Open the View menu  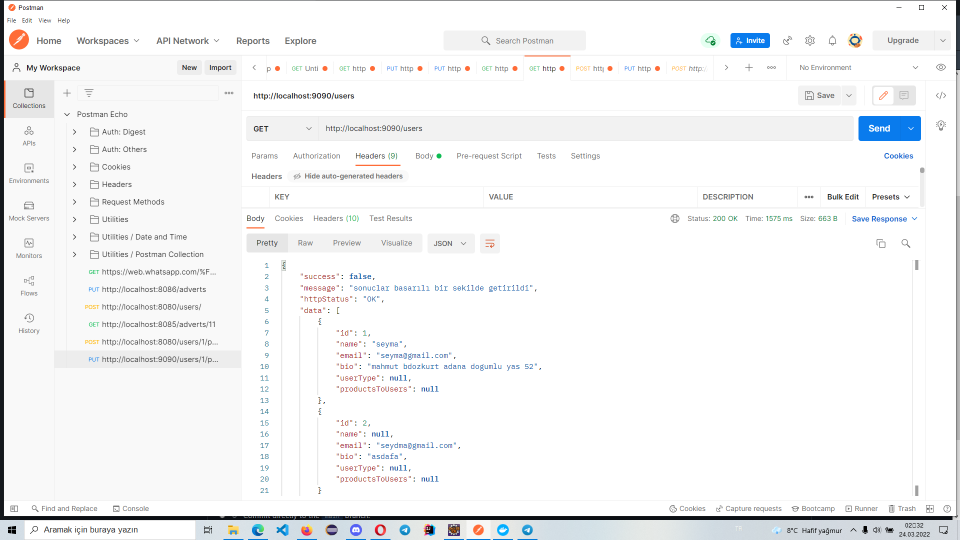pos(44,20)
